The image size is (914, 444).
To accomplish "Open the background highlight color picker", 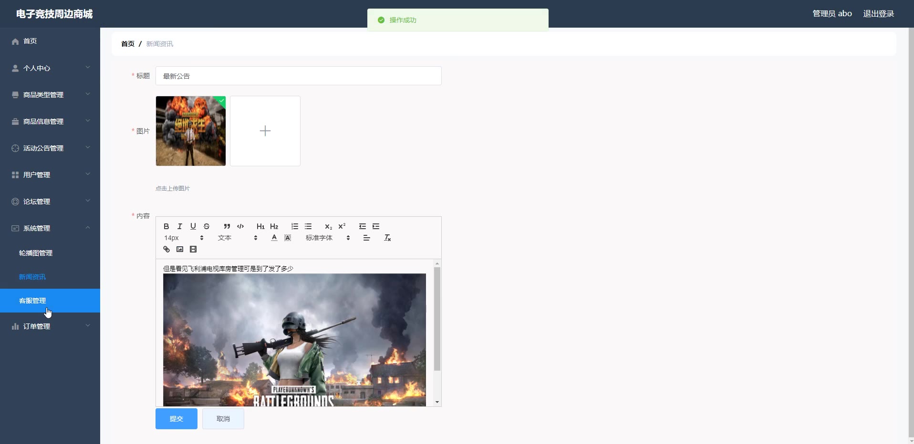I will pos(288,238).
